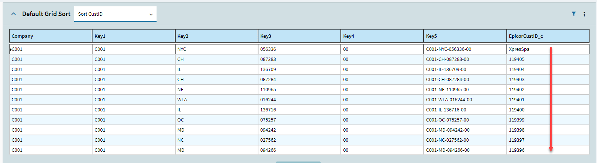This screenshot has height=163, width=597.
Task: Select the 075257 Key3 cell
Action: pos(299,120)
